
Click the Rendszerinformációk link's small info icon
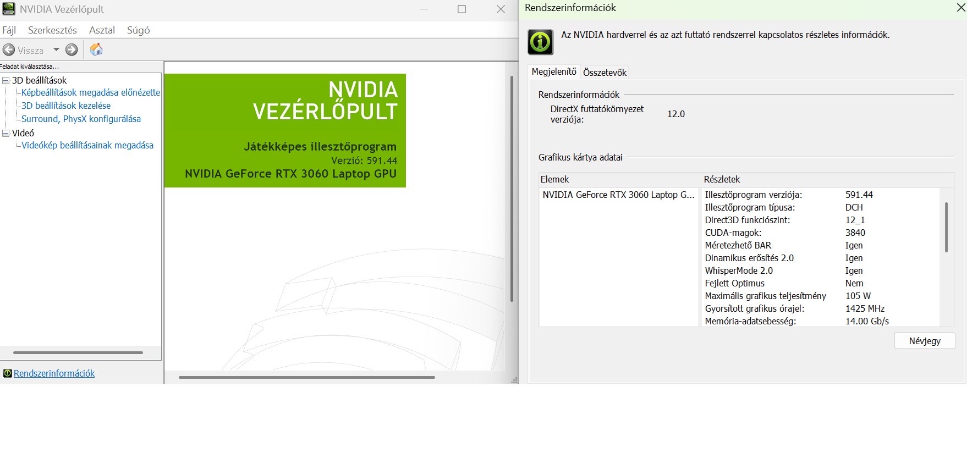click(x=7, y=373)
